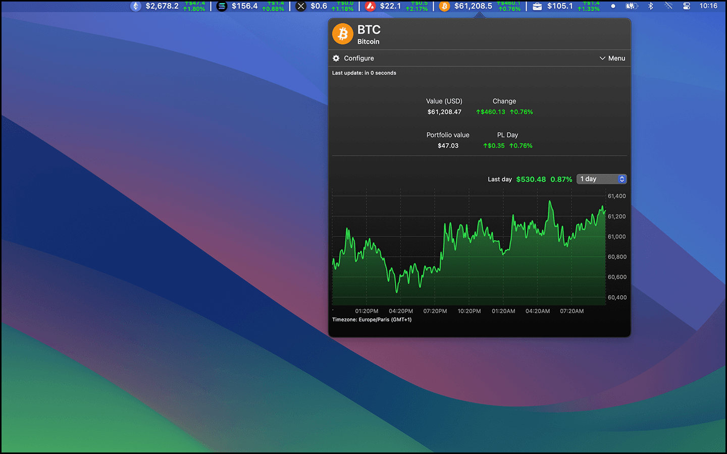Open the Control Center icon
Image resolution: width=727 pixels, height=454 pixels.
[687, 6]
